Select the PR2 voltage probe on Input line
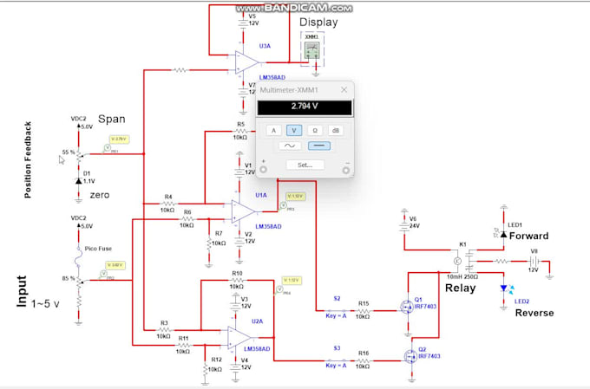The height and width of the screenshot is (389, 590). coord(103,274)
